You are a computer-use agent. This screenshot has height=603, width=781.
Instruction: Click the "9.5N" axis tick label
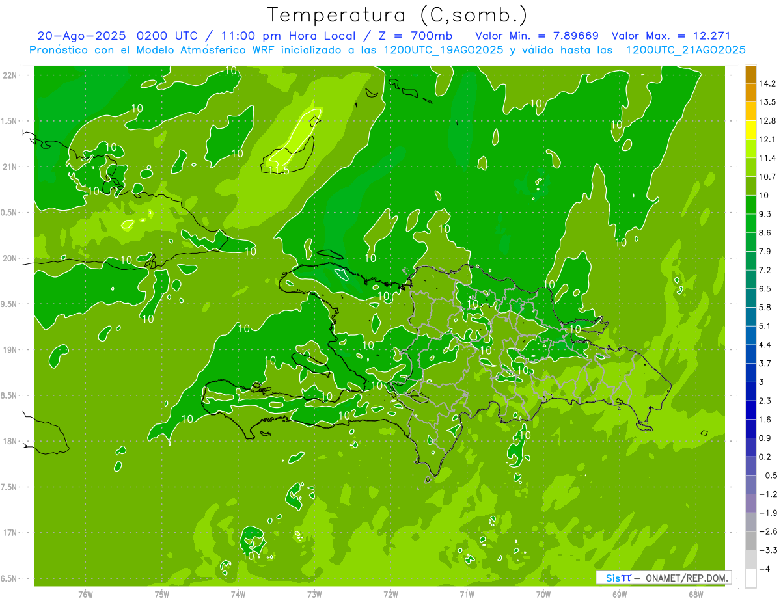[10, 304]
